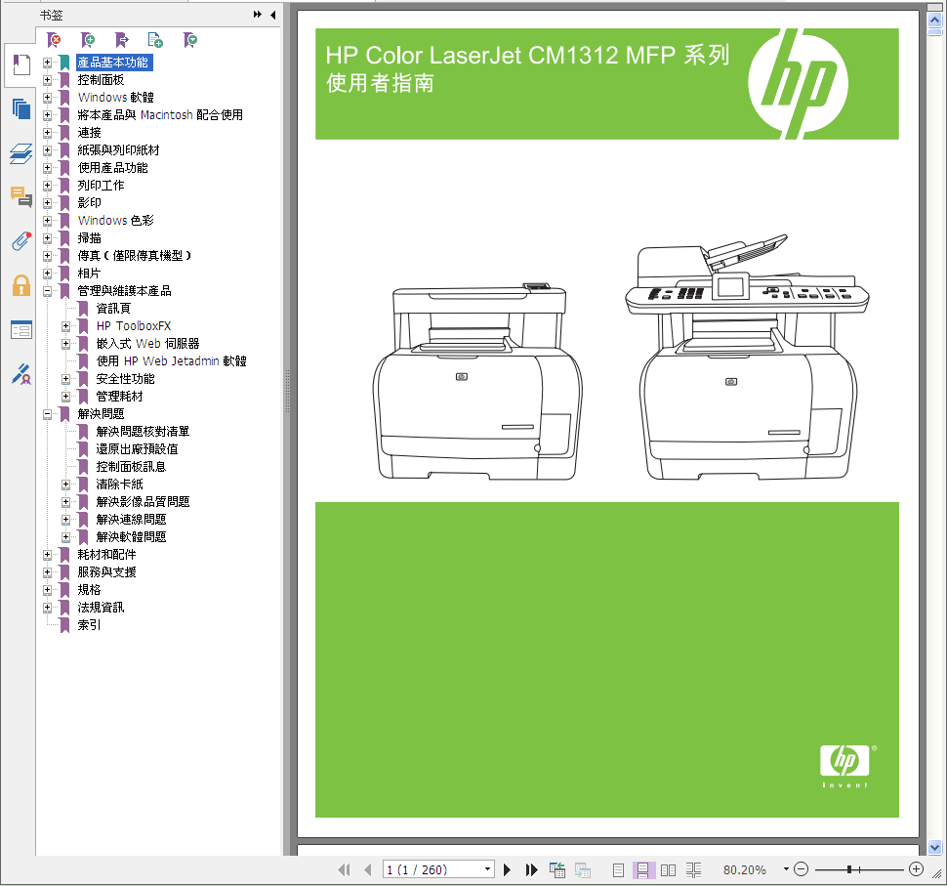Expand the HP ToolboxFX bookmark
The height and width of the screenshot is (886, 947).
65,325
